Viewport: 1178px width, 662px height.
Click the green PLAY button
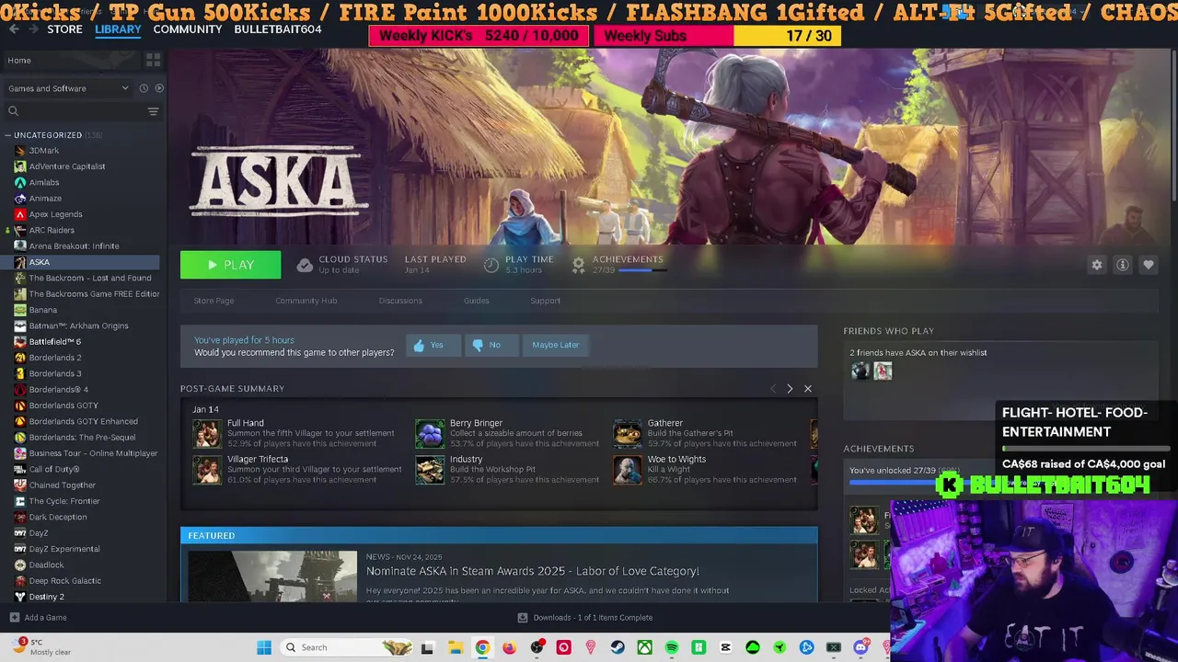[x=230, y=265]
